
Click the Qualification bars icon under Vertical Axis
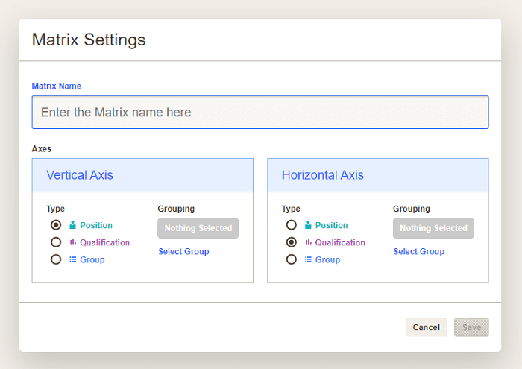(x=72, y=242)
